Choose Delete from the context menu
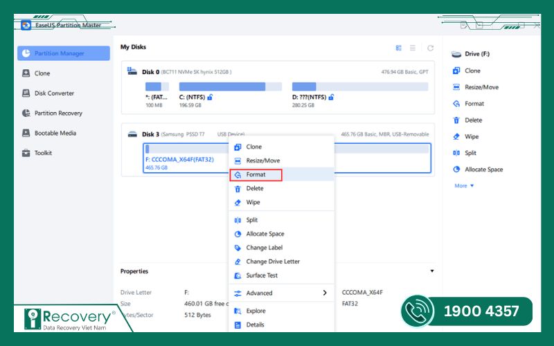554x346 pixels. click(x=282, y=188)
